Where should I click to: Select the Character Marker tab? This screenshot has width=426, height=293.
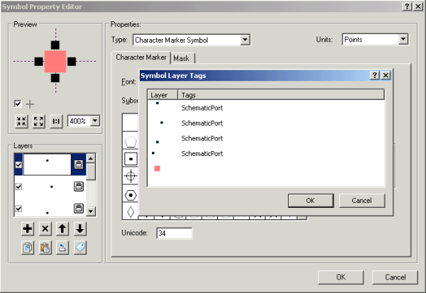[141, 57]
